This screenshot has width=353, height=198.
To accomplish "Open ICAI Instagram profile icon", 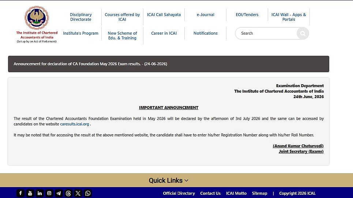I will (49, 193).
